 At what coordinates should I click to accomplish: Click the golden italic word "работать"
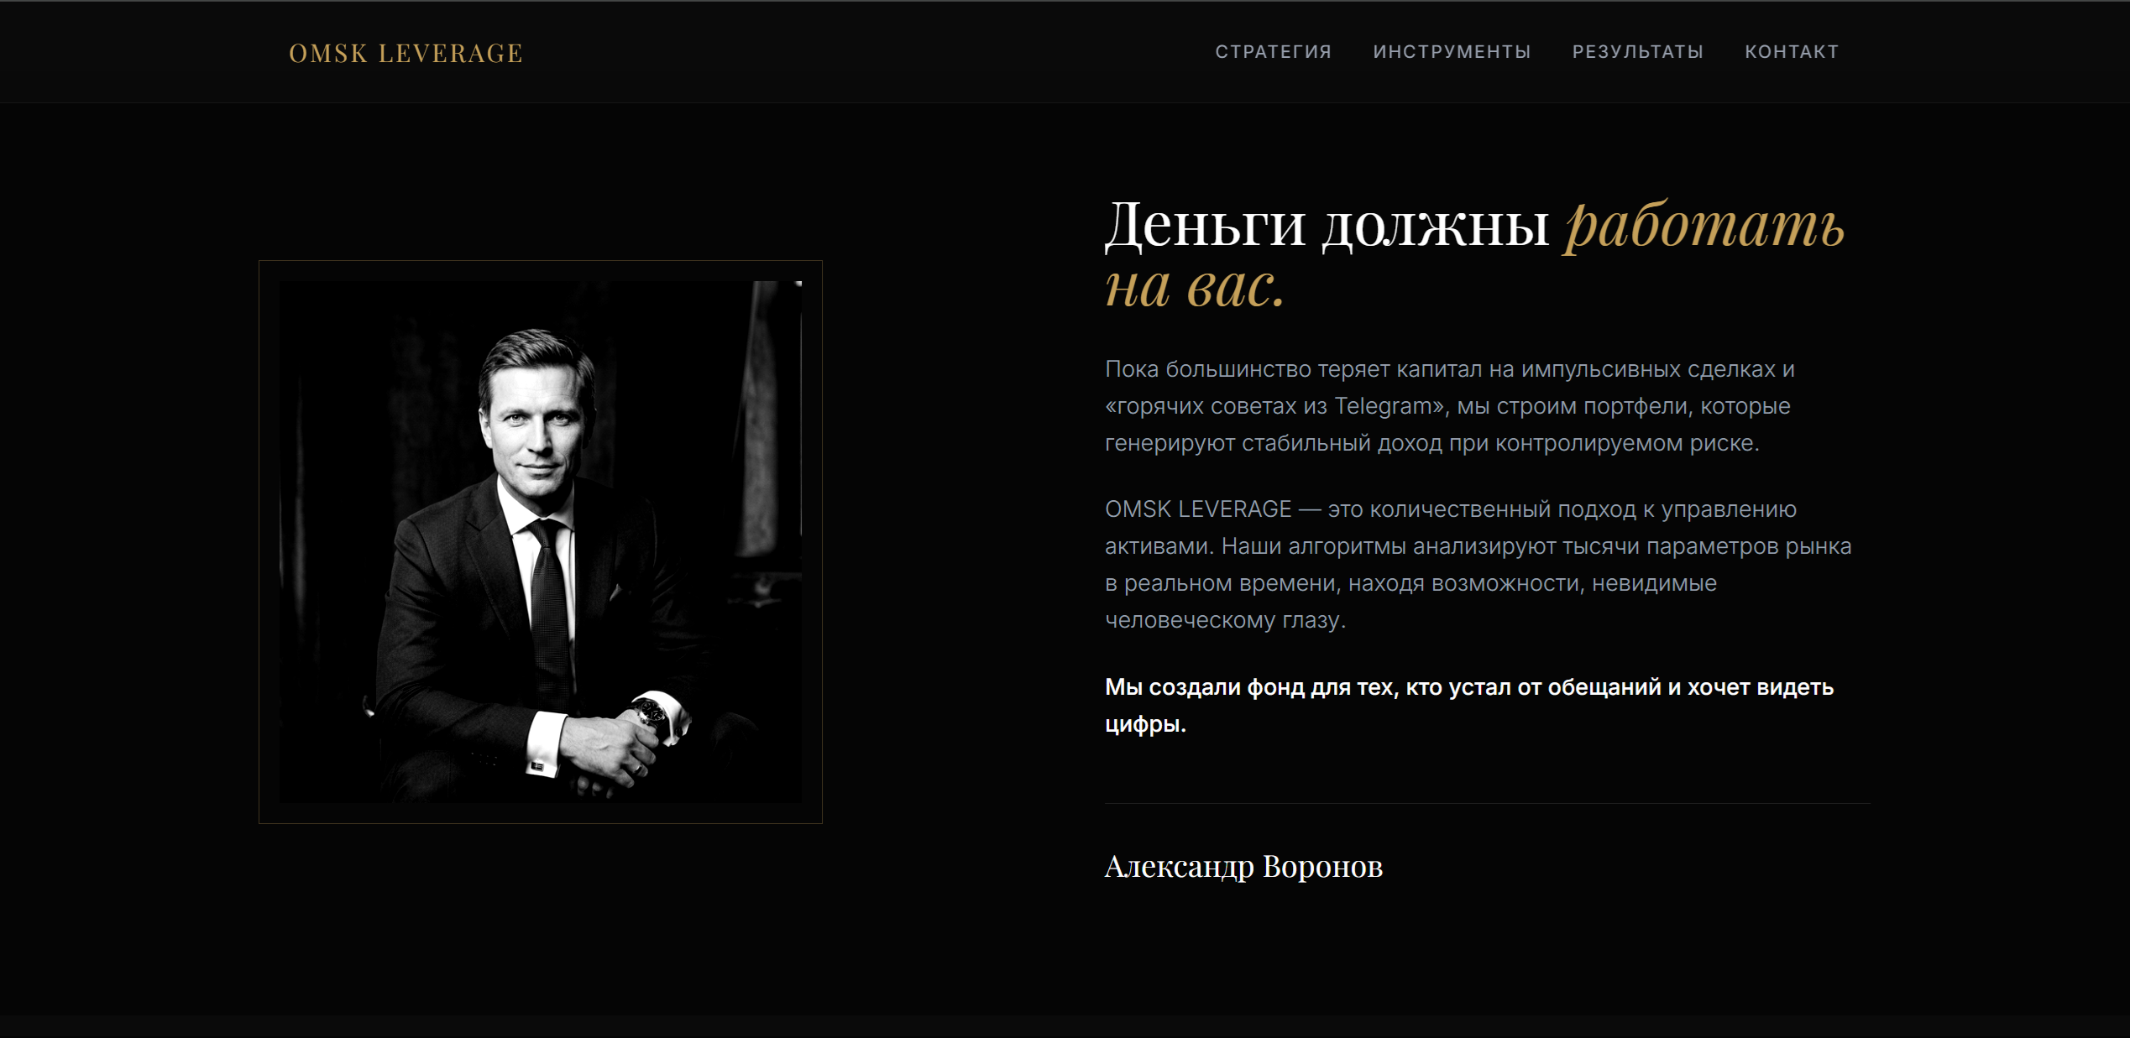click(1704, 225)
